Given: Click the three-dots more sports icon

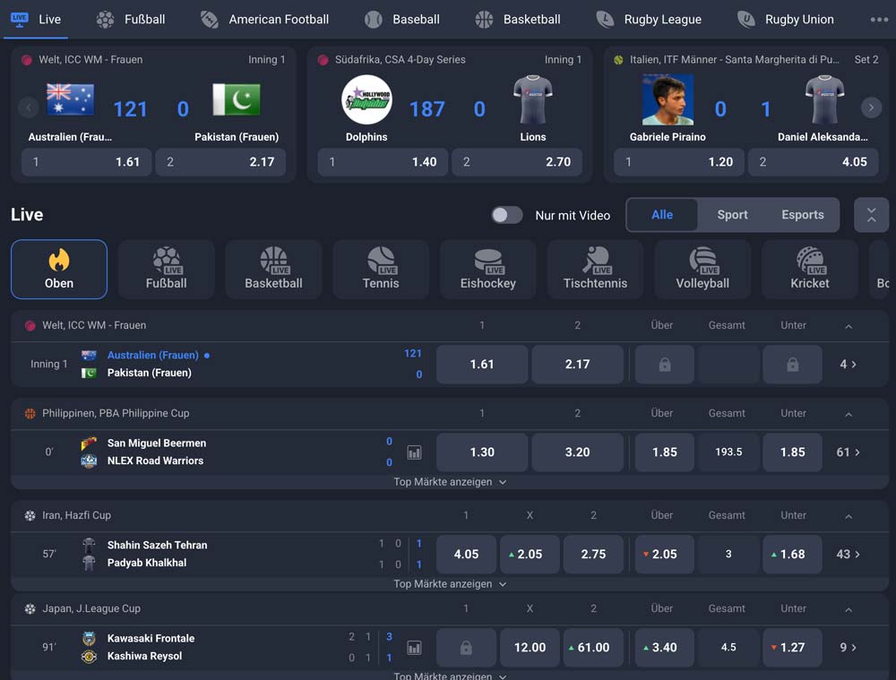Looking at the screenshot, I should click(x=879, y=20).
